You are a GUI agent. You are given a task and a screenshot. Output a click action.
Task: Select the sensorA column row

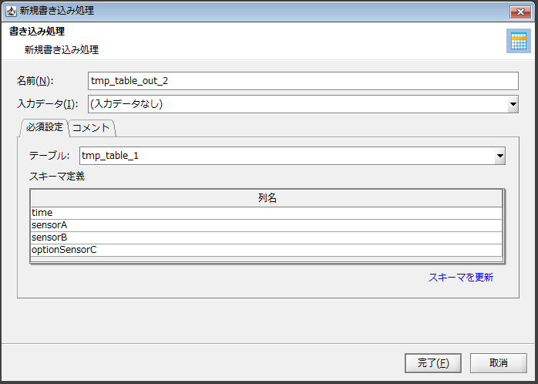(267, 225)
